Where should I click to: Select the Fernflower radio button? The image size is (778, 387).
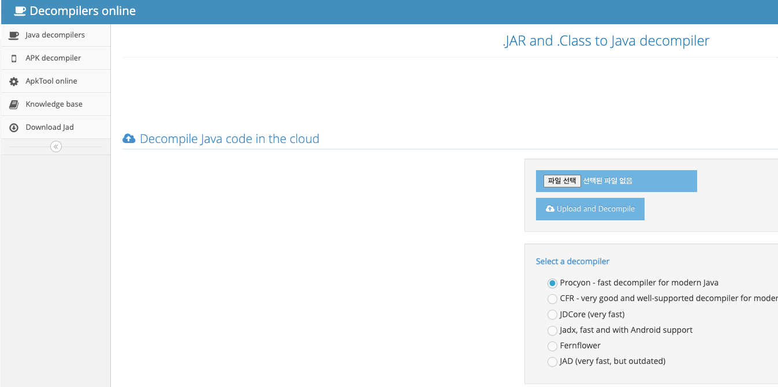[x=552, y=346]
